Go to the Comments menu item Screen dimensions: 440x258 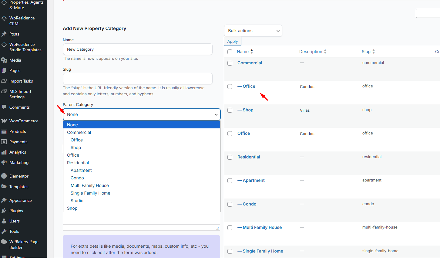click(x=19, y=107)
